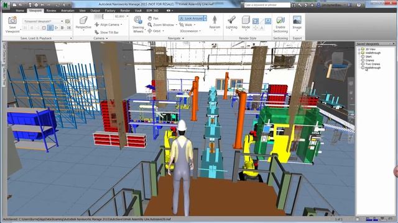The image size is (398, 223).
Task: Toggle the lines render style button
Action: pos(262,21)
